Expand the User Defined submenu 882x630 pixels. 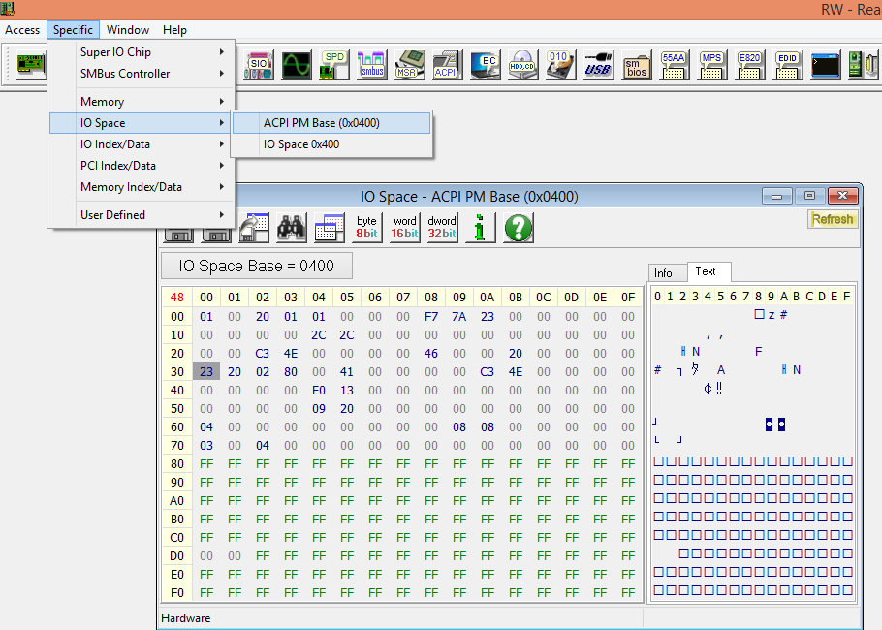141,215
